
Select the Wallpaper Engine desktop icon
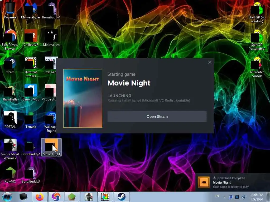pos(50,122)
